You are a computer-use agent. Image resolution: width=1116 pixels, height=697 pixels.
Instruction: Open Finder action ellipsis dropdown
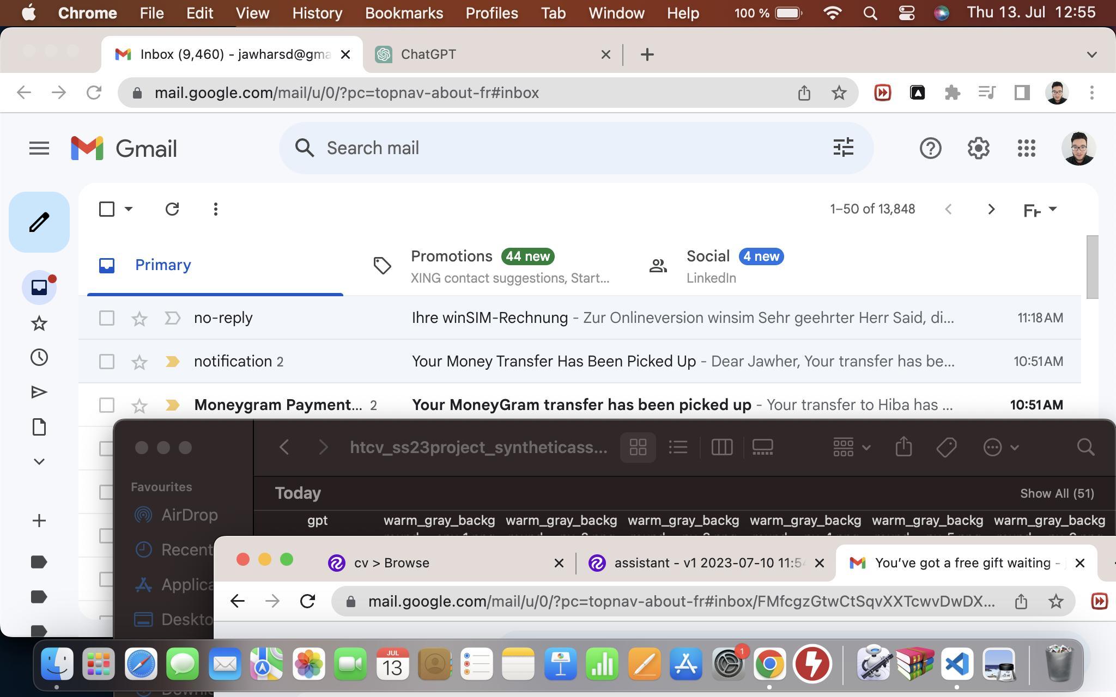(x=1000, y=448)
